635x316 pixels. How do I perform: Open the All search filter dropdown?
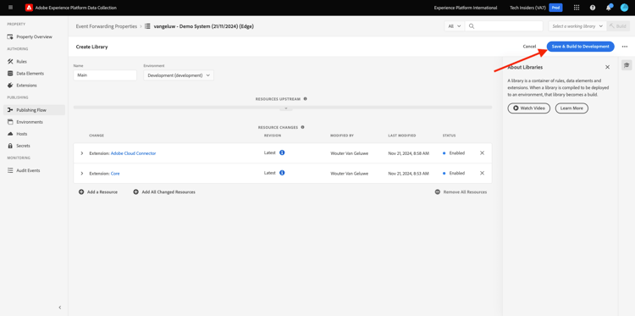tap(455, 26)
